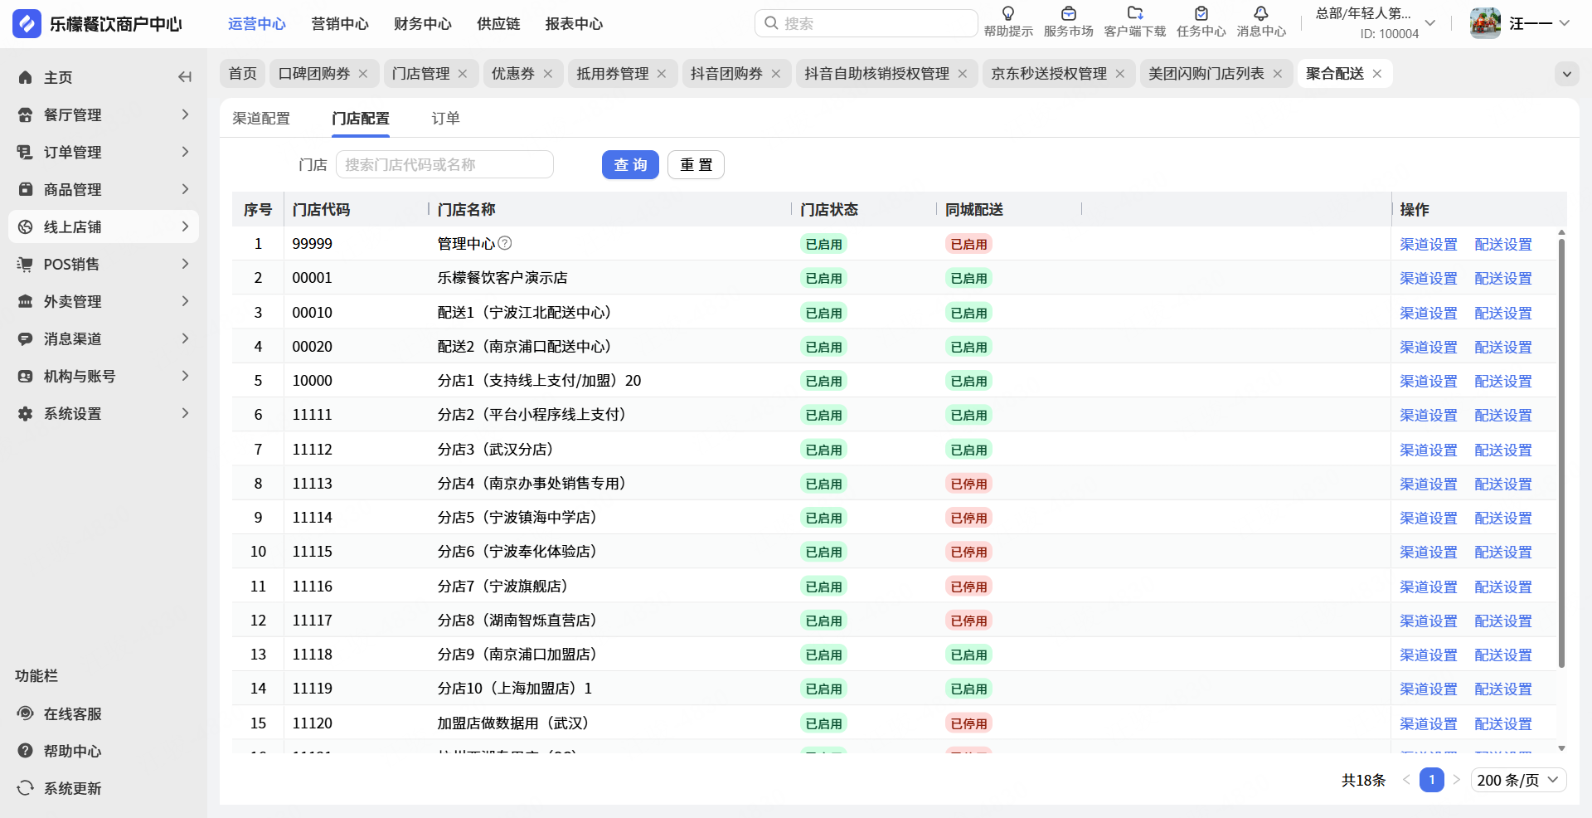Click the 查询 search button
The width and height of the screenshot is (1592, 818).
click(630, 165)
